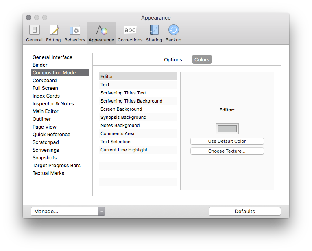Open the Backup preferences pane
Image resolution: width=312 pixels, height=251 pixels.
coord(173,33)
